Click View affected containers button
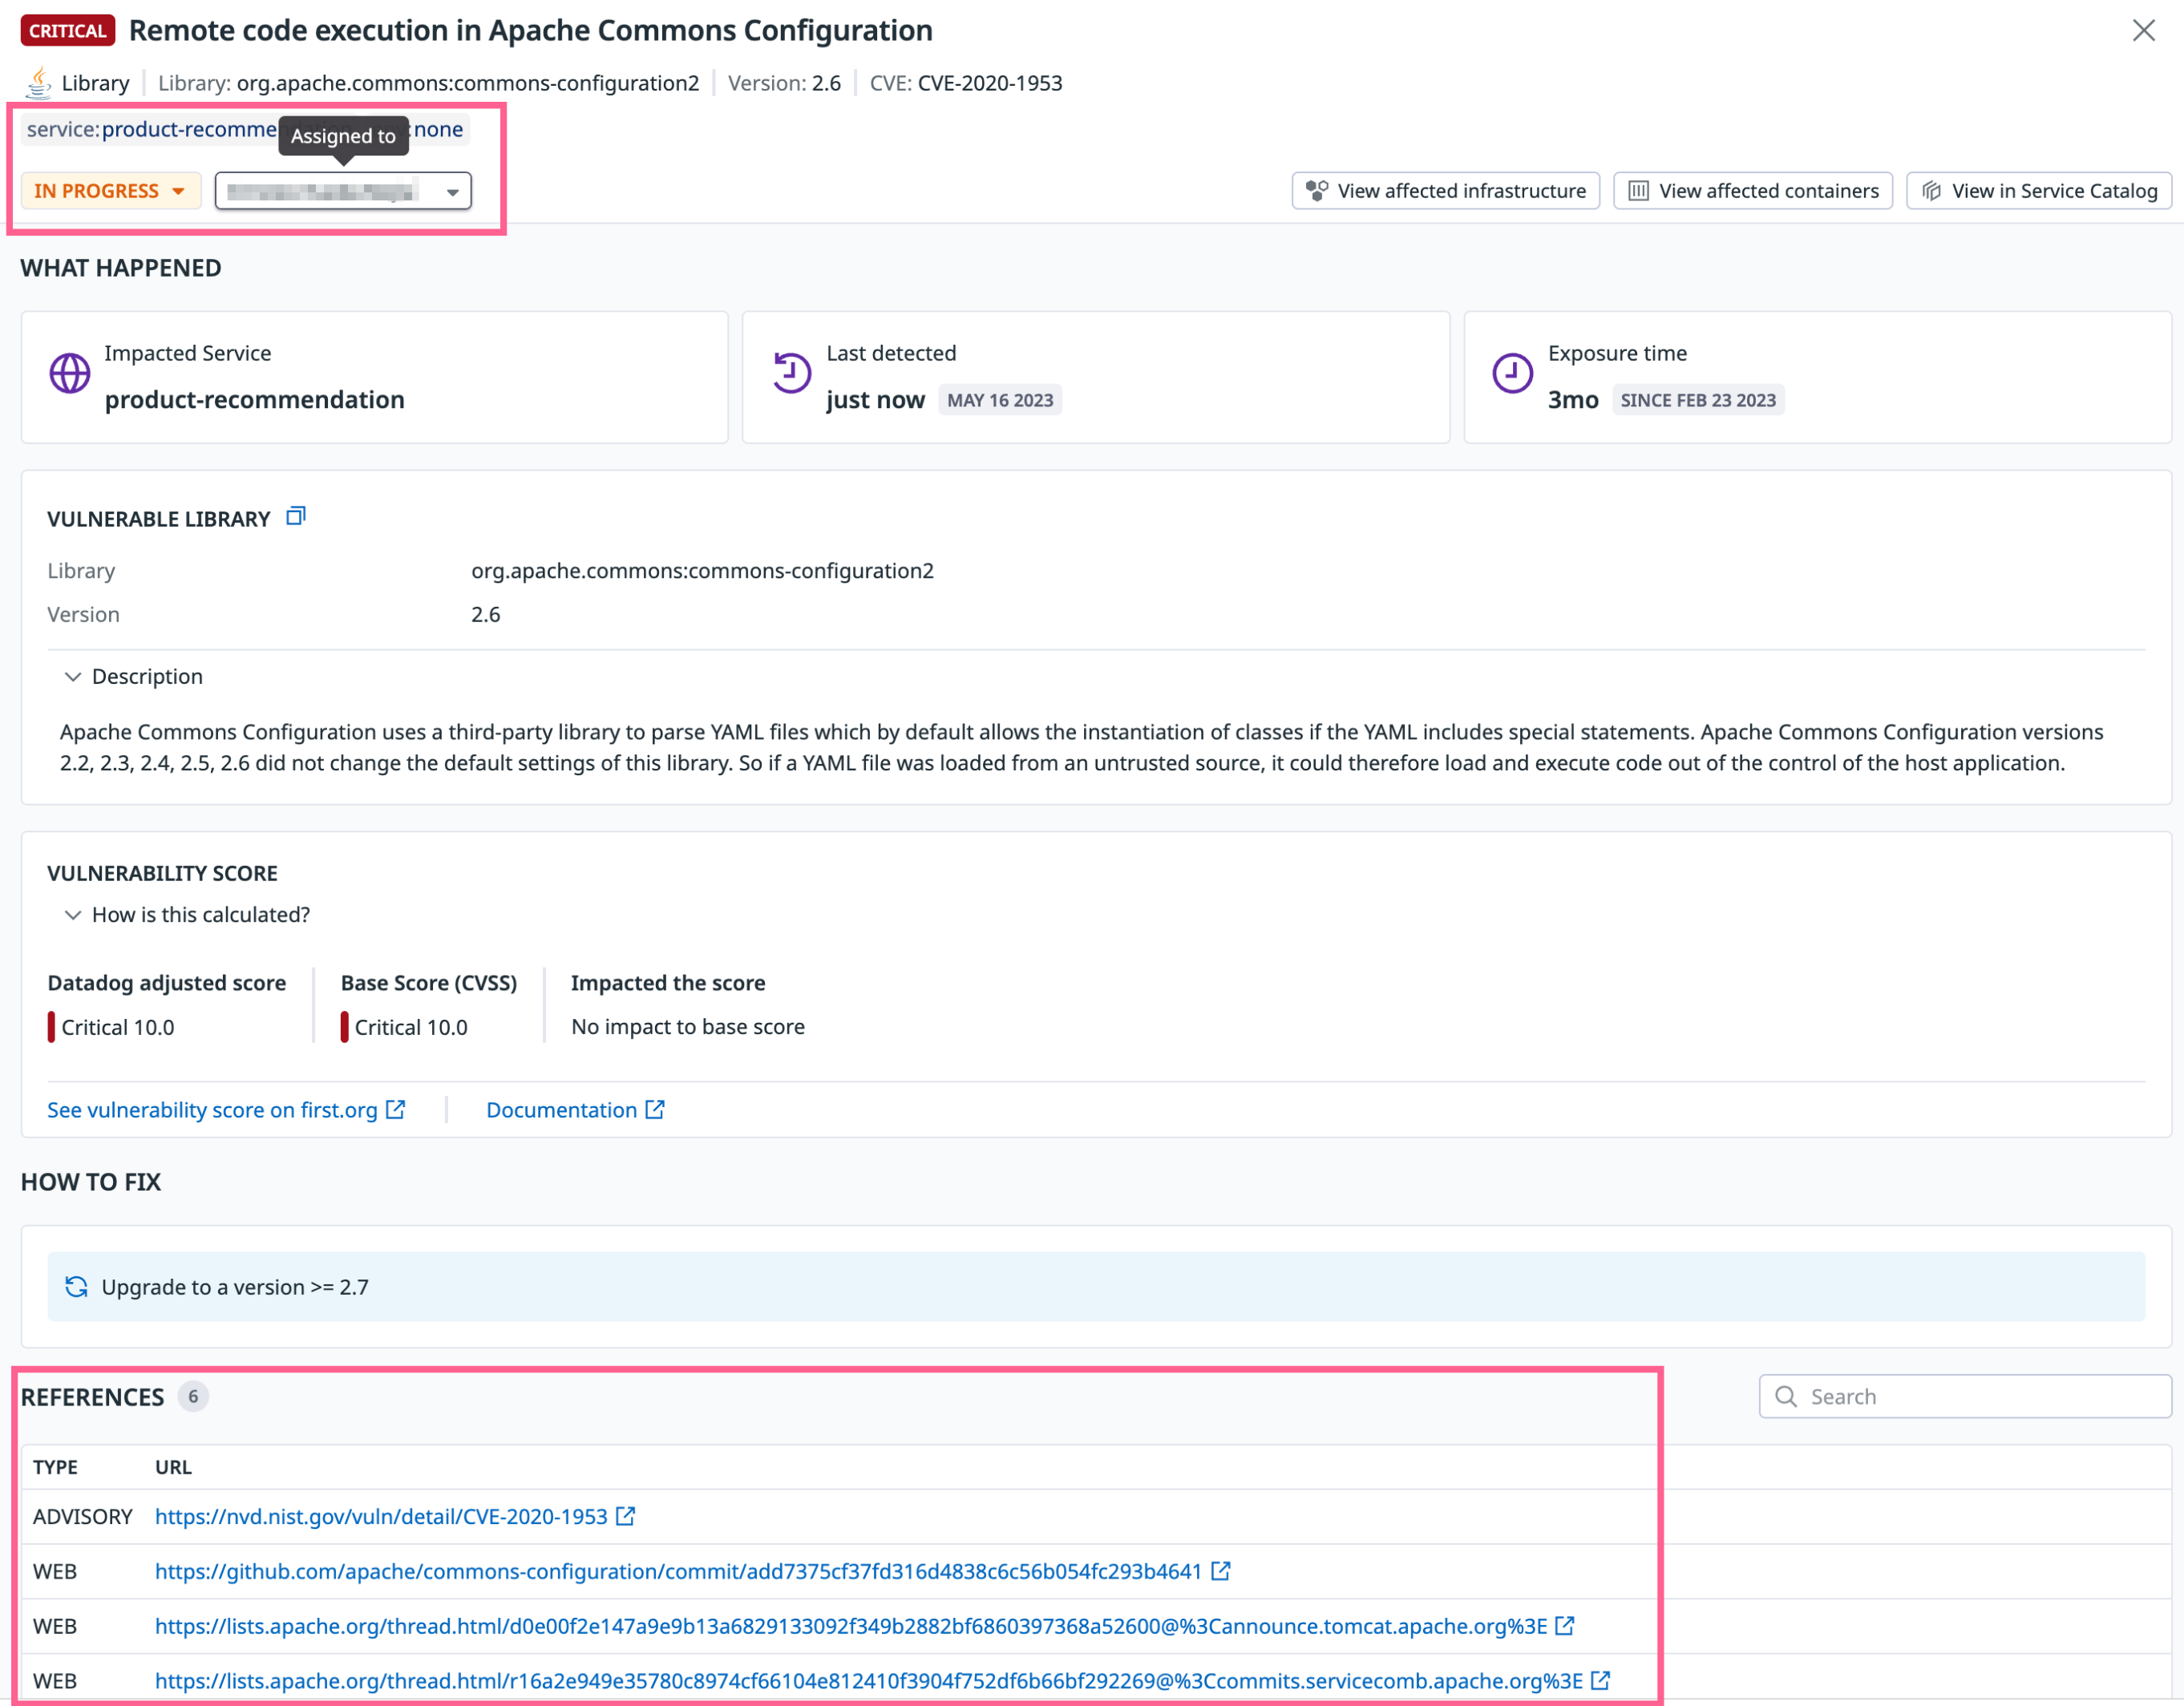The width and height of the screenshot is (2184, 1706). pos(1752,191)
